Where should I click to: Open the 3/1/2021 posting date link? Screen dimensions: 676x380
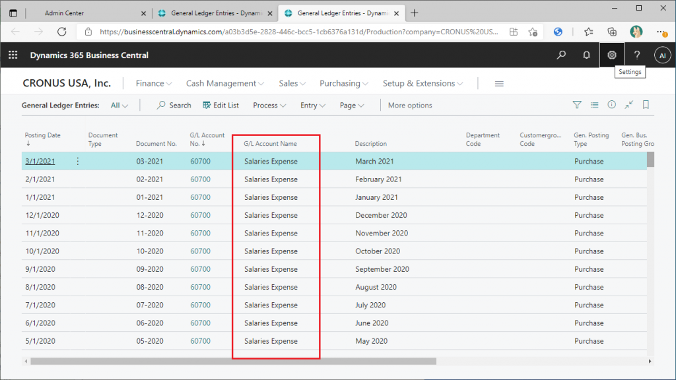(40, 161)
